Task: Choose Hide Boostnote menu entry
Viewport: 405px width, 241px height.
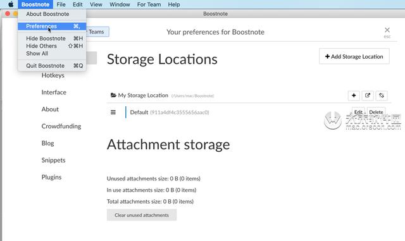Action: click(x=52, y=38)
